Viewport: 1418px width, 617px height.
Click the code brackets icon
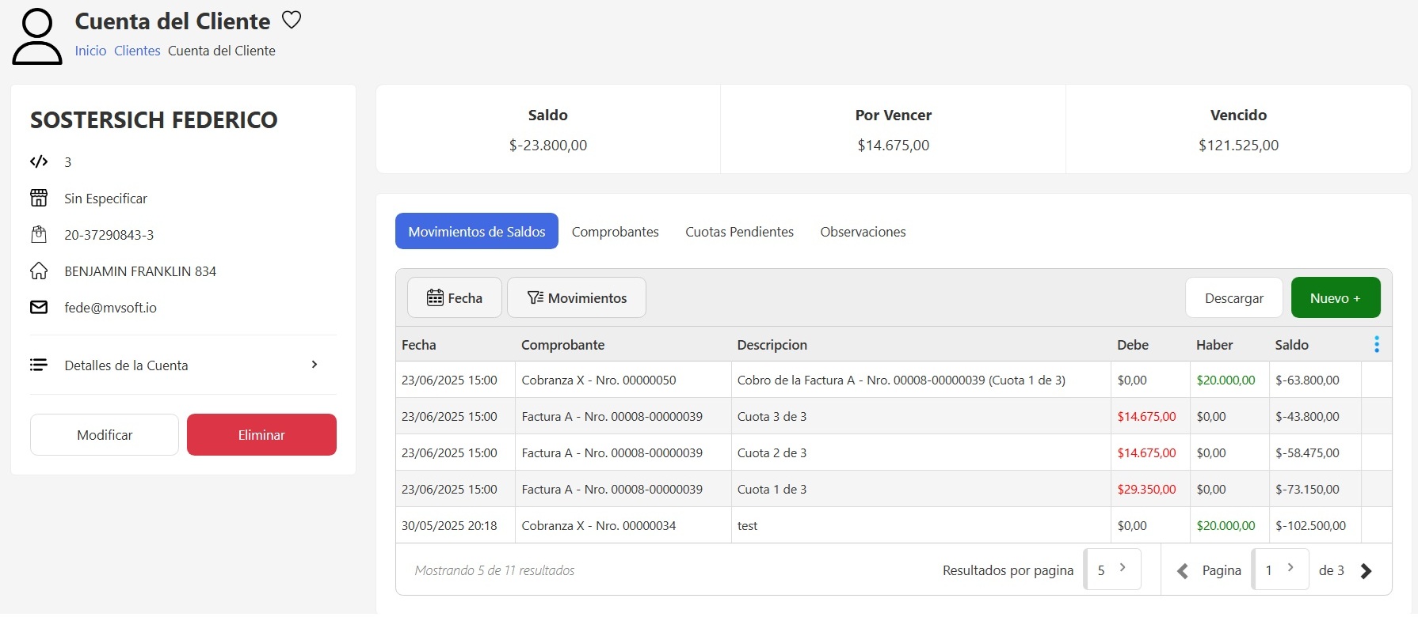(39, 162)
